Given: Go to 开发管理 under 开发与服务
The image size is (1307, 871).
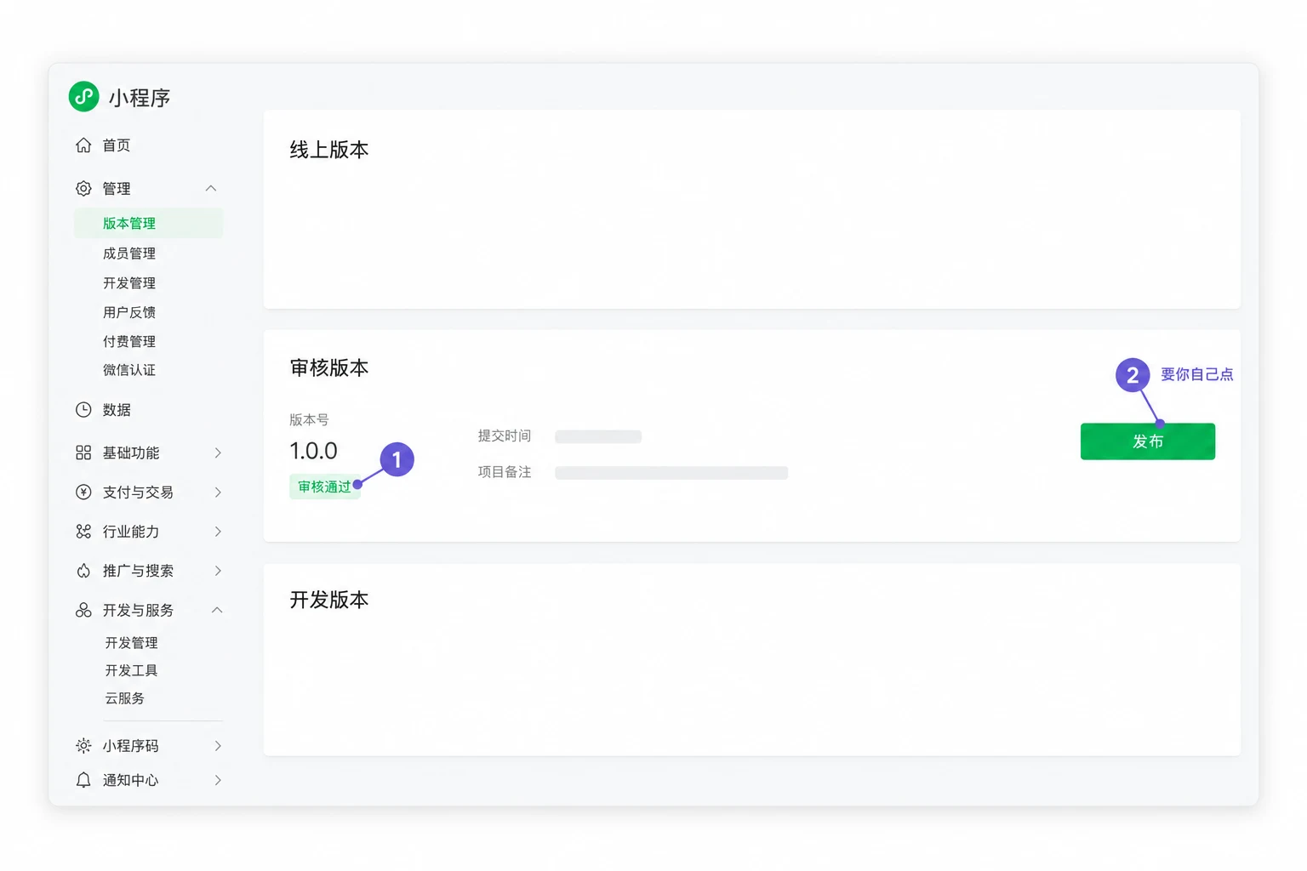Looking at the screenshot, I should click(x=131, y=642).
